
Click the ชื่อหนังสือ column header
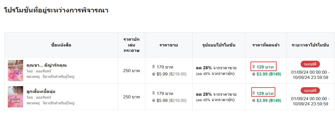point(61,45)
